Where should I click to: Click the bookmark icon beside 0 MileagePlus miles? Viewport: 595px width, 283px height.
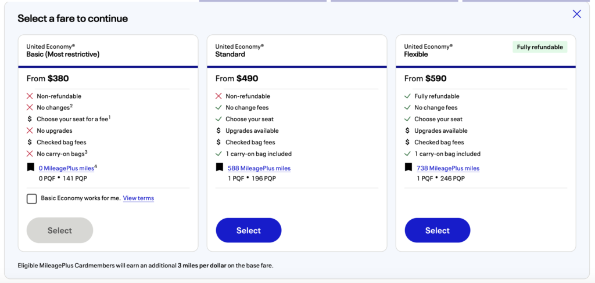tap(30, 167)
